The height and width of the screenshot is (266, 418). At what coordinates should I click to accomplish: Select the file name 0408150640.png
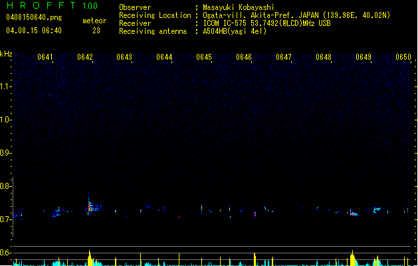pyautogui.click(x=34, y=17)
